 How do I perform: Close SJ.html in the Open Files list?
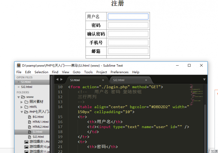[x=19, y=82]
